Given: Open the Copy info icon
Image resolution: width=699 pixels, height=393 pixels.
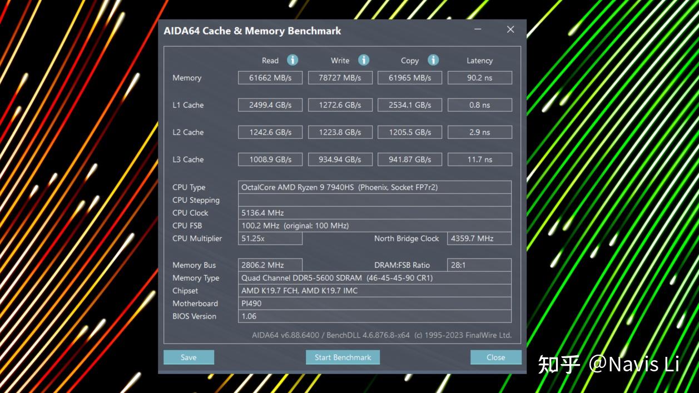Looking at the screenshot, I should tap(433, 60).
